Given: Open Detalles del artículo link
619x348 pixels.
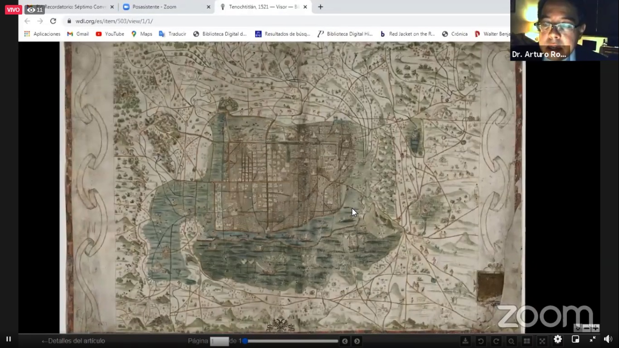Looking at the screenshot, I should (x=73, y=341).
